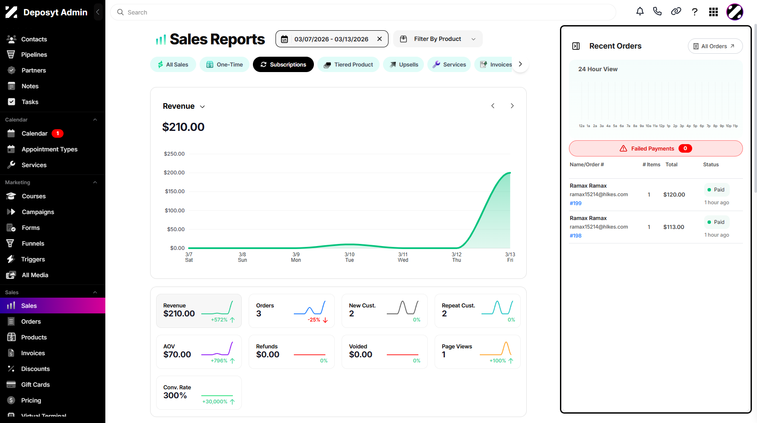Open the help question mark icon
Viewport: 757px width, 423px height.
point(695,12)
